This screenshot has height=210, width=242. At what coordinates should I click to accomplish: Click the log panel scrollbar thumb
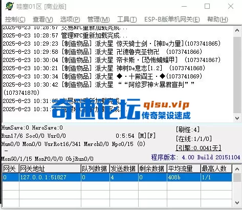click(x=237, y=74)
